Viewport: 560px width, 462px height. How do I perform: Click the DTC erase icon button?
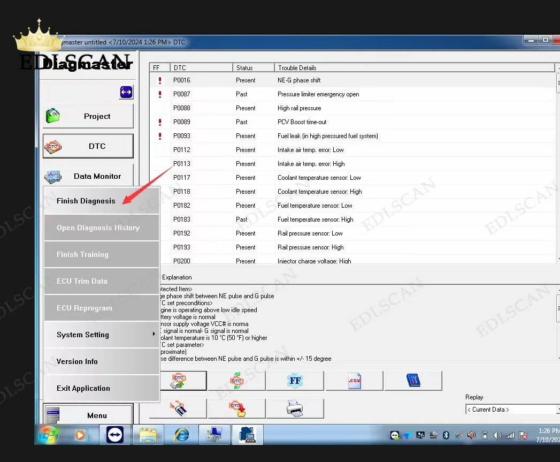click(x=179, y=408)
